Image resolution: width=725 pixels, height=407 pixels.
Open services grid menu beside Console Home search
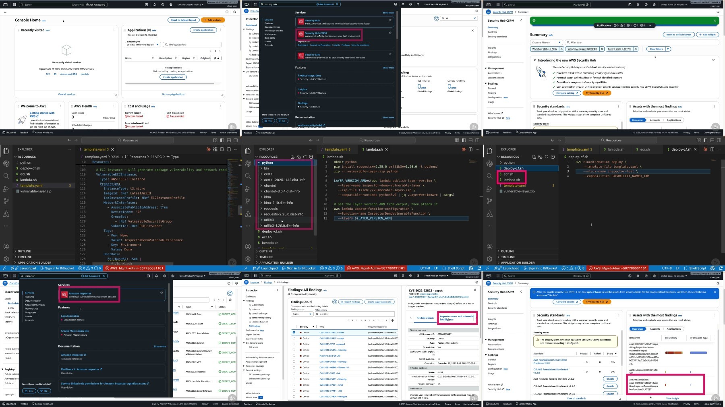pyautogui.click(x=15, y=4)
